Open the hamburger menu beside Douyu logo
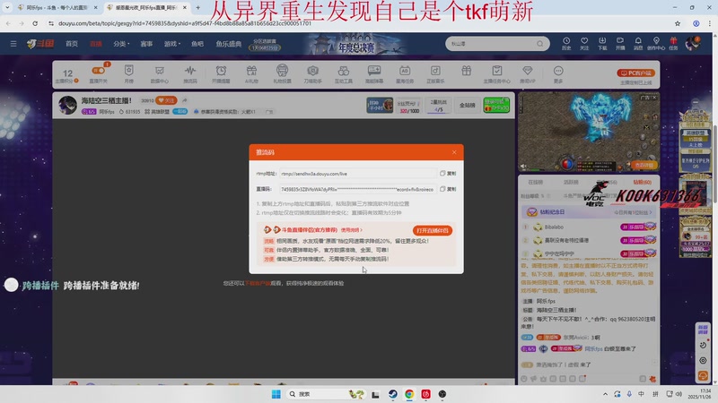The height and width of the screenshot is (403, 718). tap(13, 44)
